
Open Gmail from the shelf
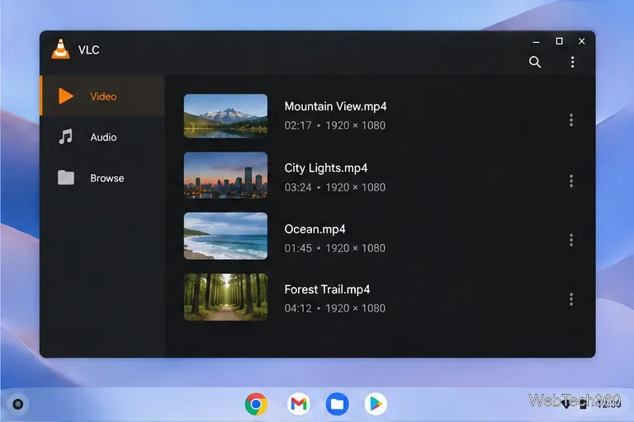tap(298, 403)
